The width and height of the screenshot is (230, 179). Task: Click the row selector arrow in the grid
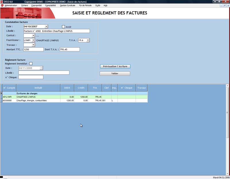(1, 94)
